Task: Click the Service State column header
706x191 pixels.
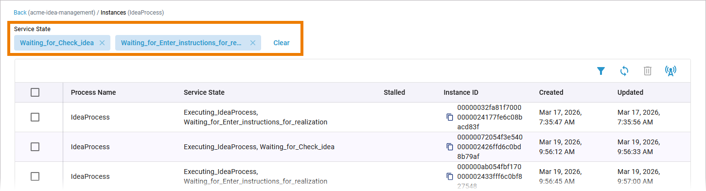Action: [x=204, y=92]
